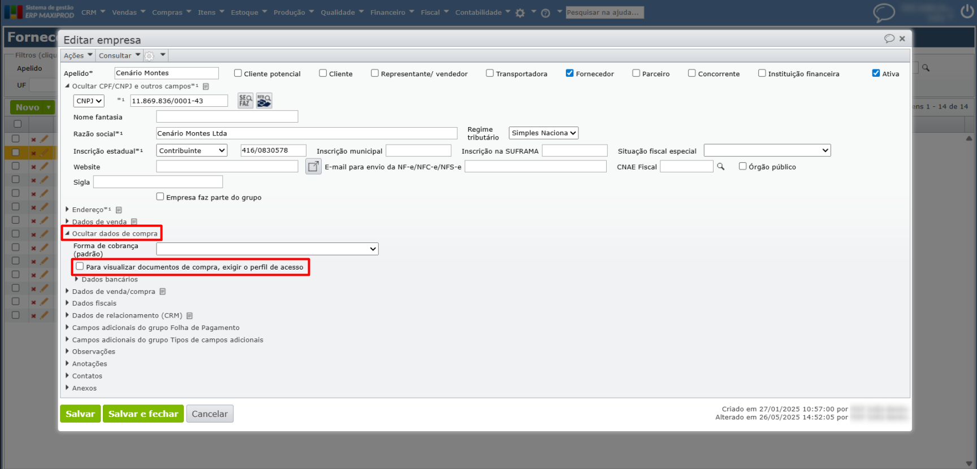The width and height of the screenshot is (977, 469).
Task: Open the Consultar menu
Action: (120, 55)
